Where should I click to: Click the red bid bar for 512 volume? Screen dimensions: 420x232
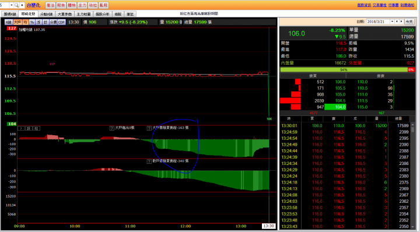point(298,82)
